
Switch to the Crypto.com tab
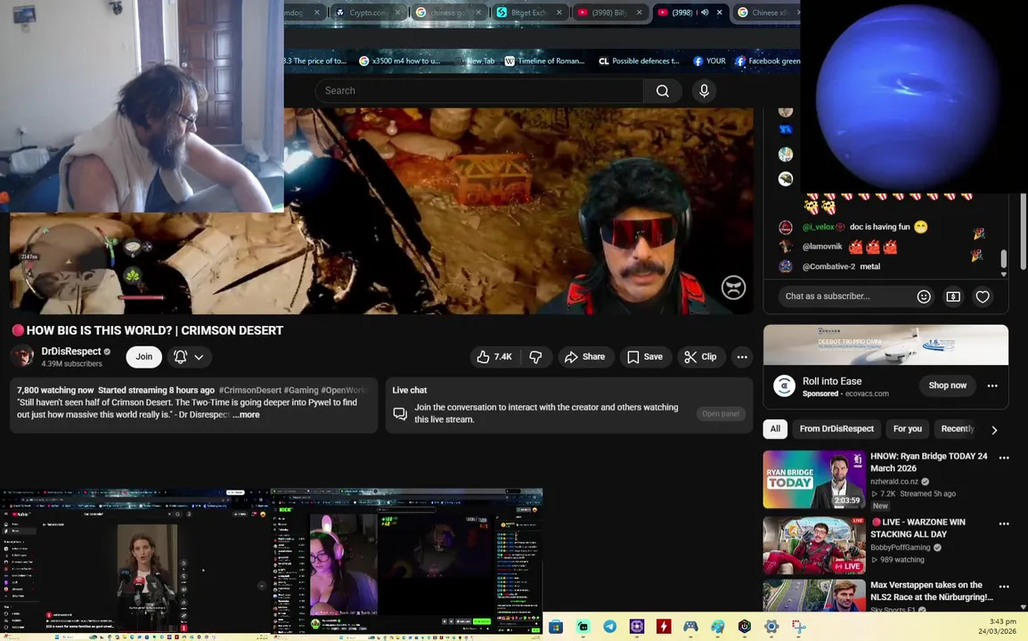click(x=367, y=12)
